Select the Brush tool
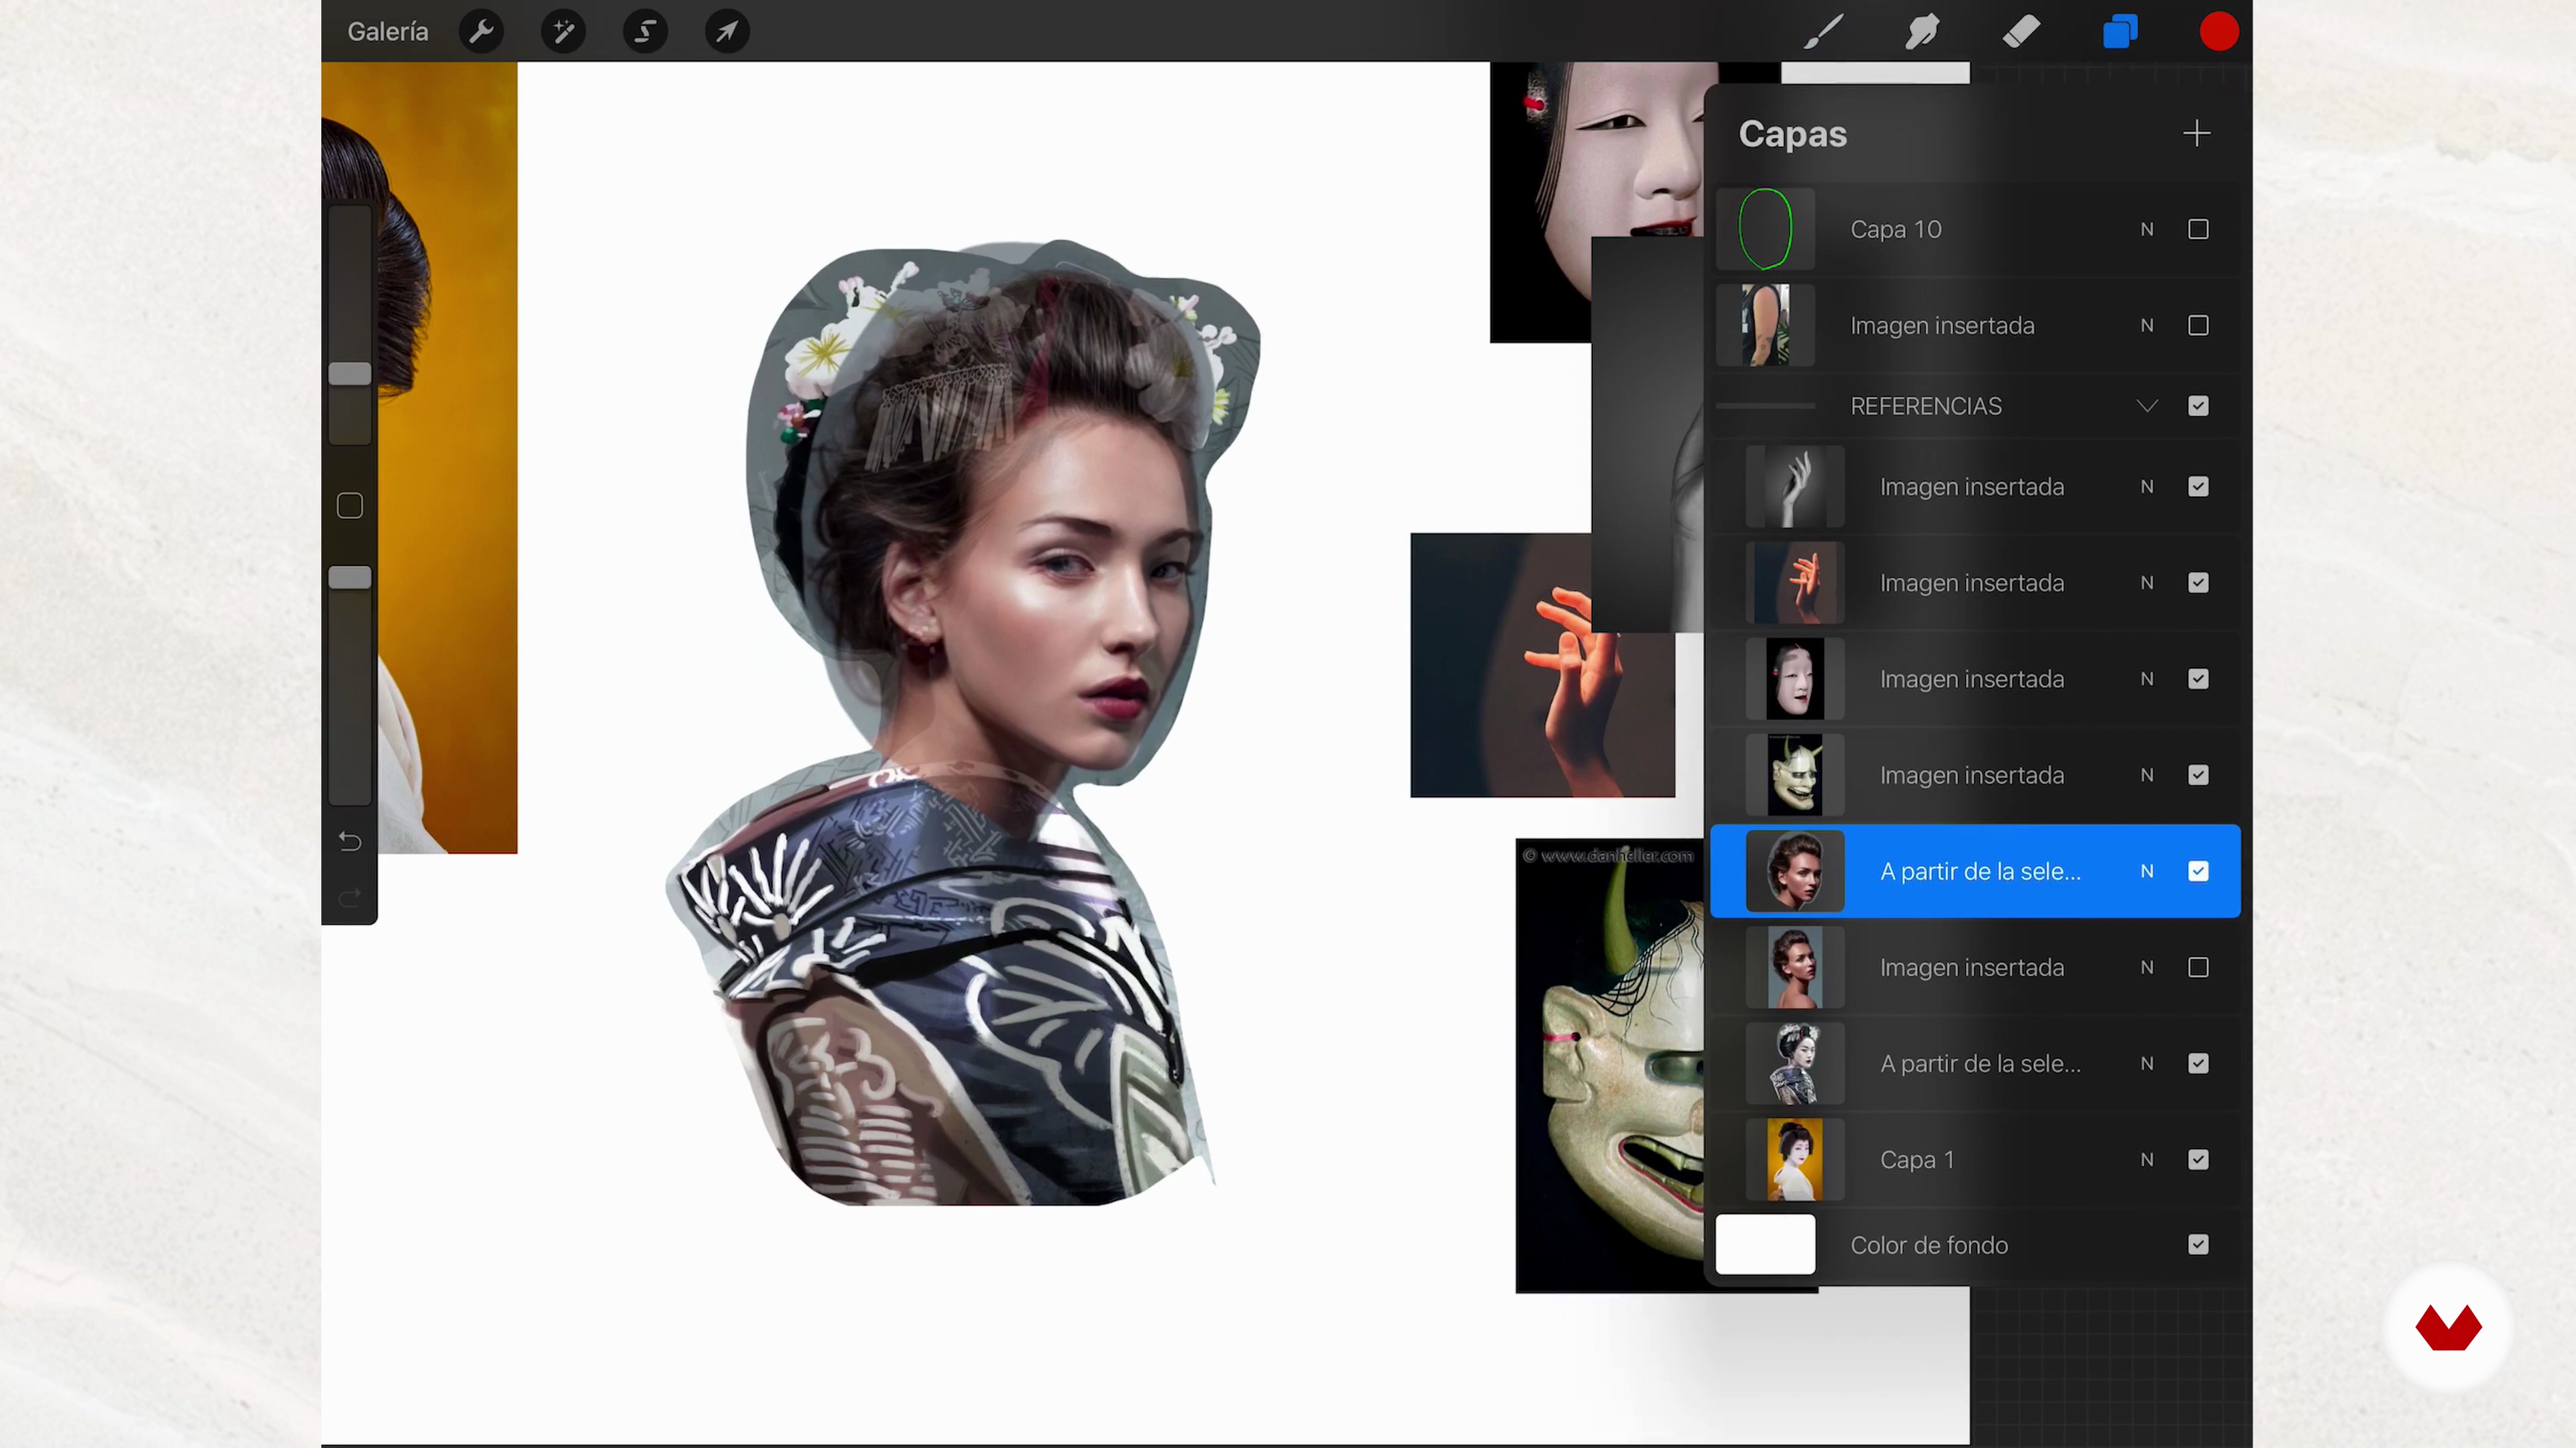The image size is (2576, 1448). [x=1824, y=32]
